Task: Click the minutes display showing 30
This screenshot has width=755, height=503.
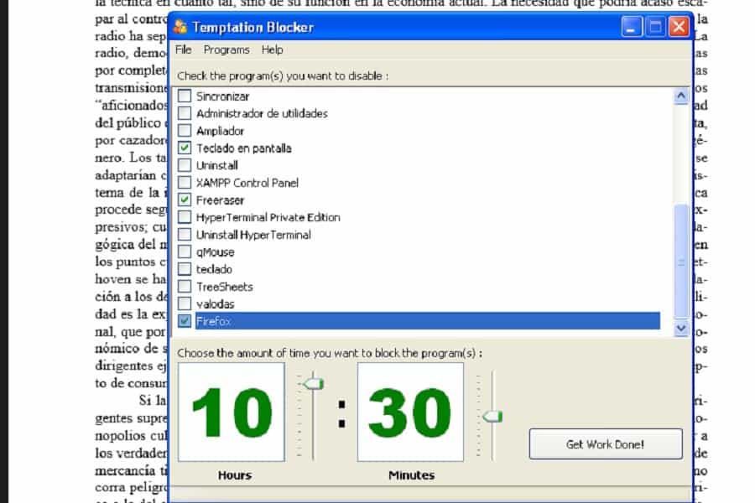Action: (410, 412)
